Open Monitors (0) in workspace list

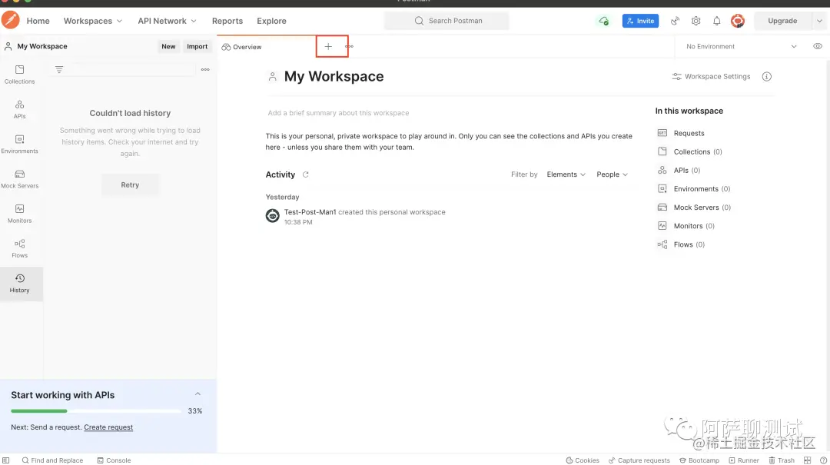point(686,226)
